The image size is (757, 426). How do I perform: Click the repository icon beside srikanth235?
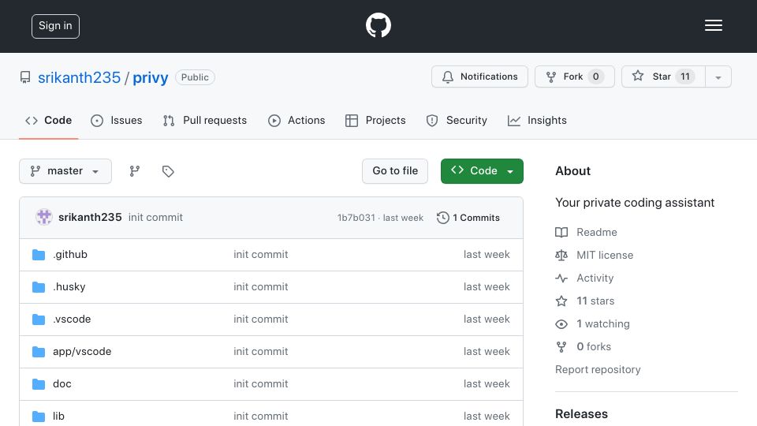25,77
